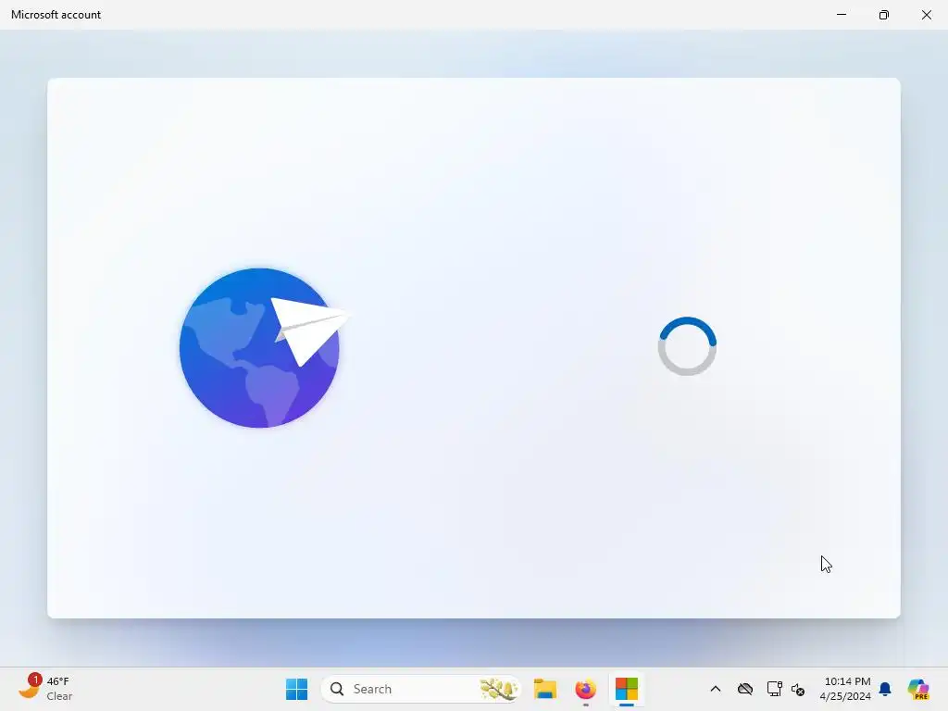
Task: Click the flower search highlight icon
Action: click(x=498, y=689)
